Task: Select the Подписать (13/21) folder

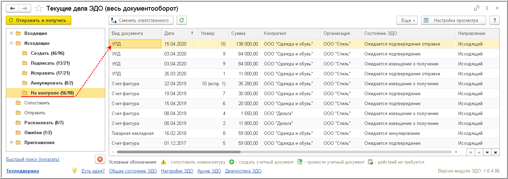Action: coord(47,63)
